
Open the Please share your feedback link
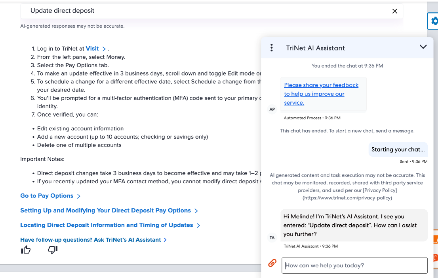[x=321, y=94]
